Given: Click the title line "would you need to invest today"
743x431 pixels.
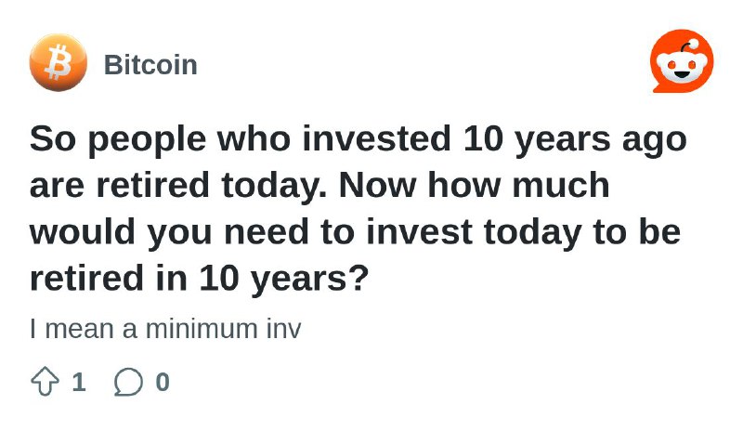Looking at the screenshot, I should click(x=356, y=232).
